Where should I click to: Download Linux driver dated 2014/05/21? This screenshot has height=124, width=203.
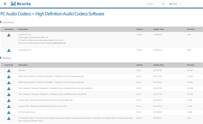(x=9, y=50)
